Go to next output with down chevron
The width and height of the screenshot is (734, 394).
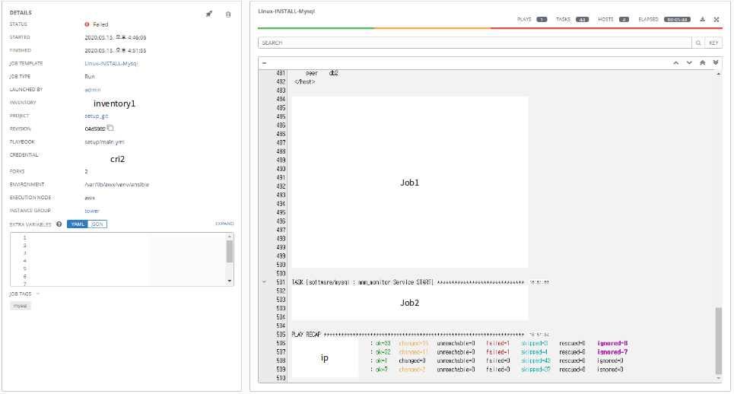tap(689, 62)
